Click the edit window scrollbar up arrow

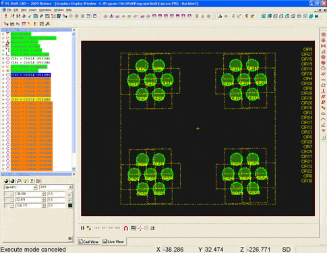click(73, 34)
